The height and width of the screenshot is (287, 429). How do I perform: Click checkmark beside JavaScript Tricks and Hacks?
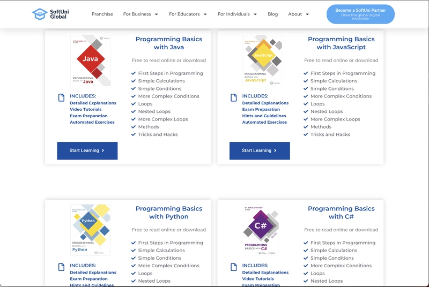pyautogui.click(x=306, y=134)
